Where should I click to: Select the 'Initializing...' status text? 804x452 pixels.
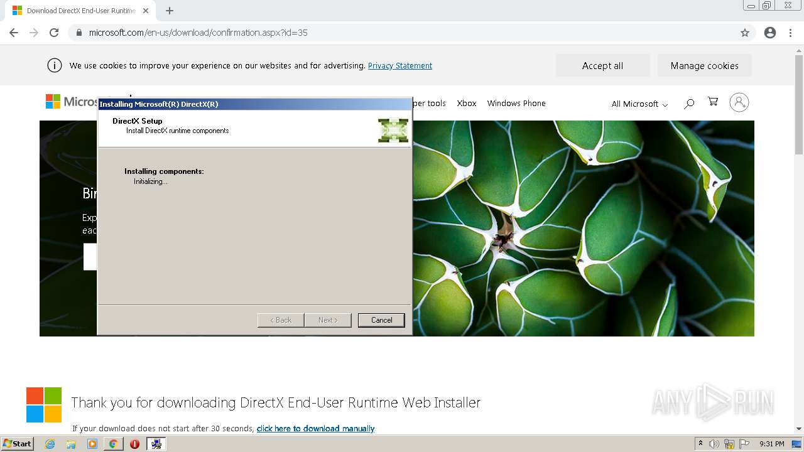[x=151, y=181]
